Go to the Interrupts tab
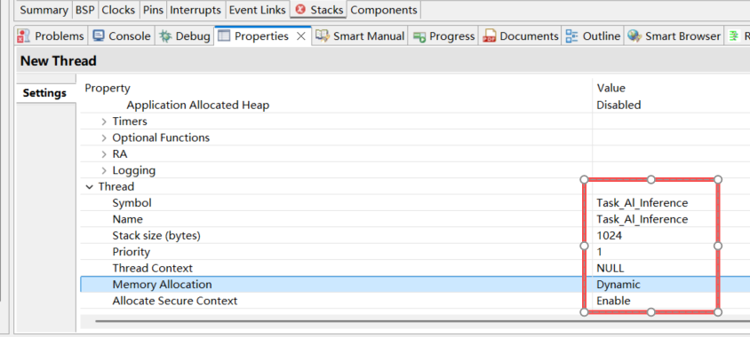The height and width of the screenshot is (337, 750). pyautogui.click(x=195, y=10)
